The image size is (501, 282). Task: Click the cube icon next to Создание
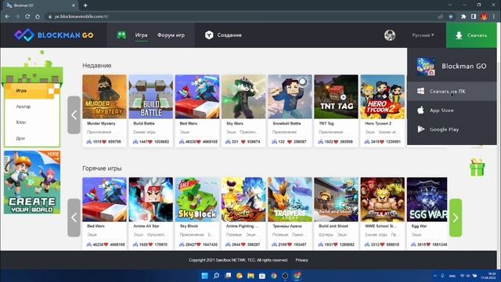pos(209,35)
